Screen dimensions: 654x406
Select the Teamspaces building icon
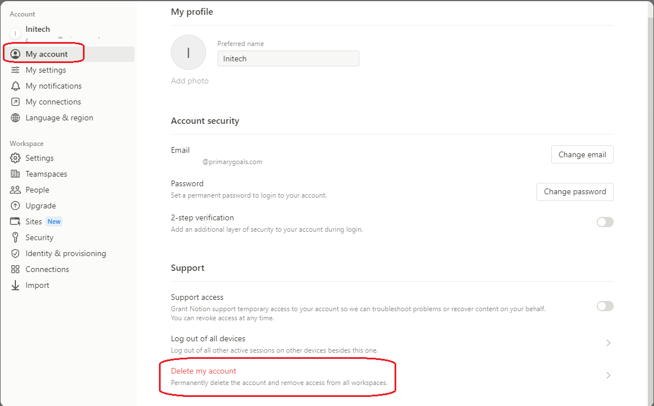(x=15, y=174)
